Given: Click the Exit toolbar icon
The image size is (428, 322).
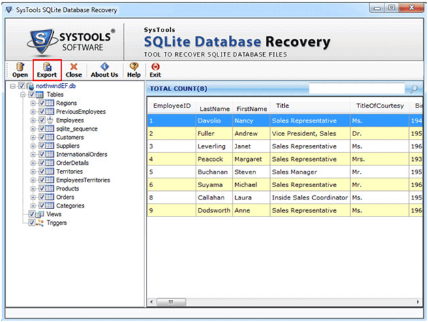Looking at the screenshot, I should (155, 67).
